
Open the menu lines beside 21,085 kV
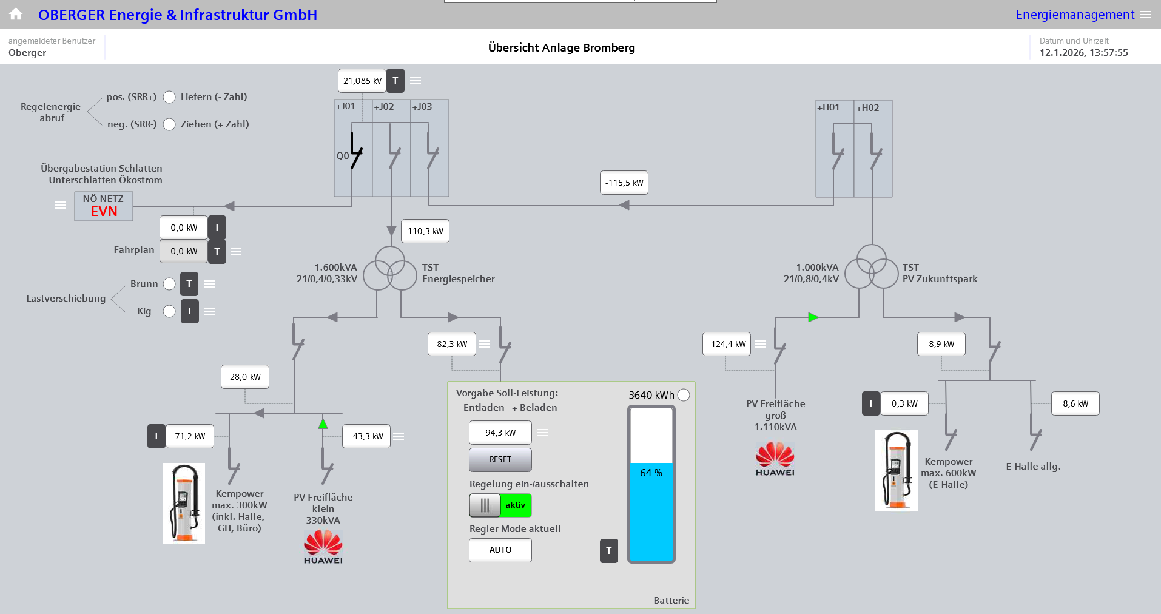pyautogui.click(x=416, y=81)
